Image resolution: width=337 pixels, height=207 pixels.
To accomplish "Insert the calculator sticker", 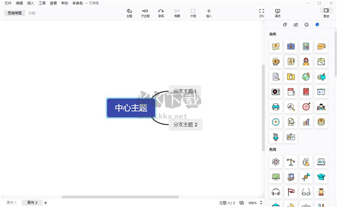I will coord(306,47).
